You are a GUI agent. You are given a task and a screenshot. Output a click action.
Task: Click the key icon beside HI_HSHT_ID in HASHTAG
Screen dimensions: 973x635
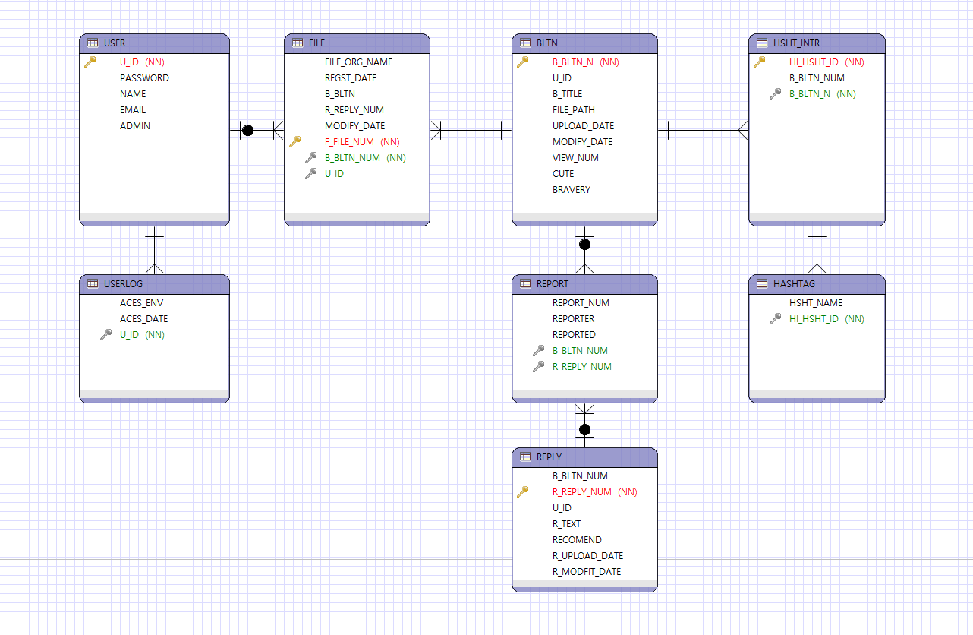point(773,318)
